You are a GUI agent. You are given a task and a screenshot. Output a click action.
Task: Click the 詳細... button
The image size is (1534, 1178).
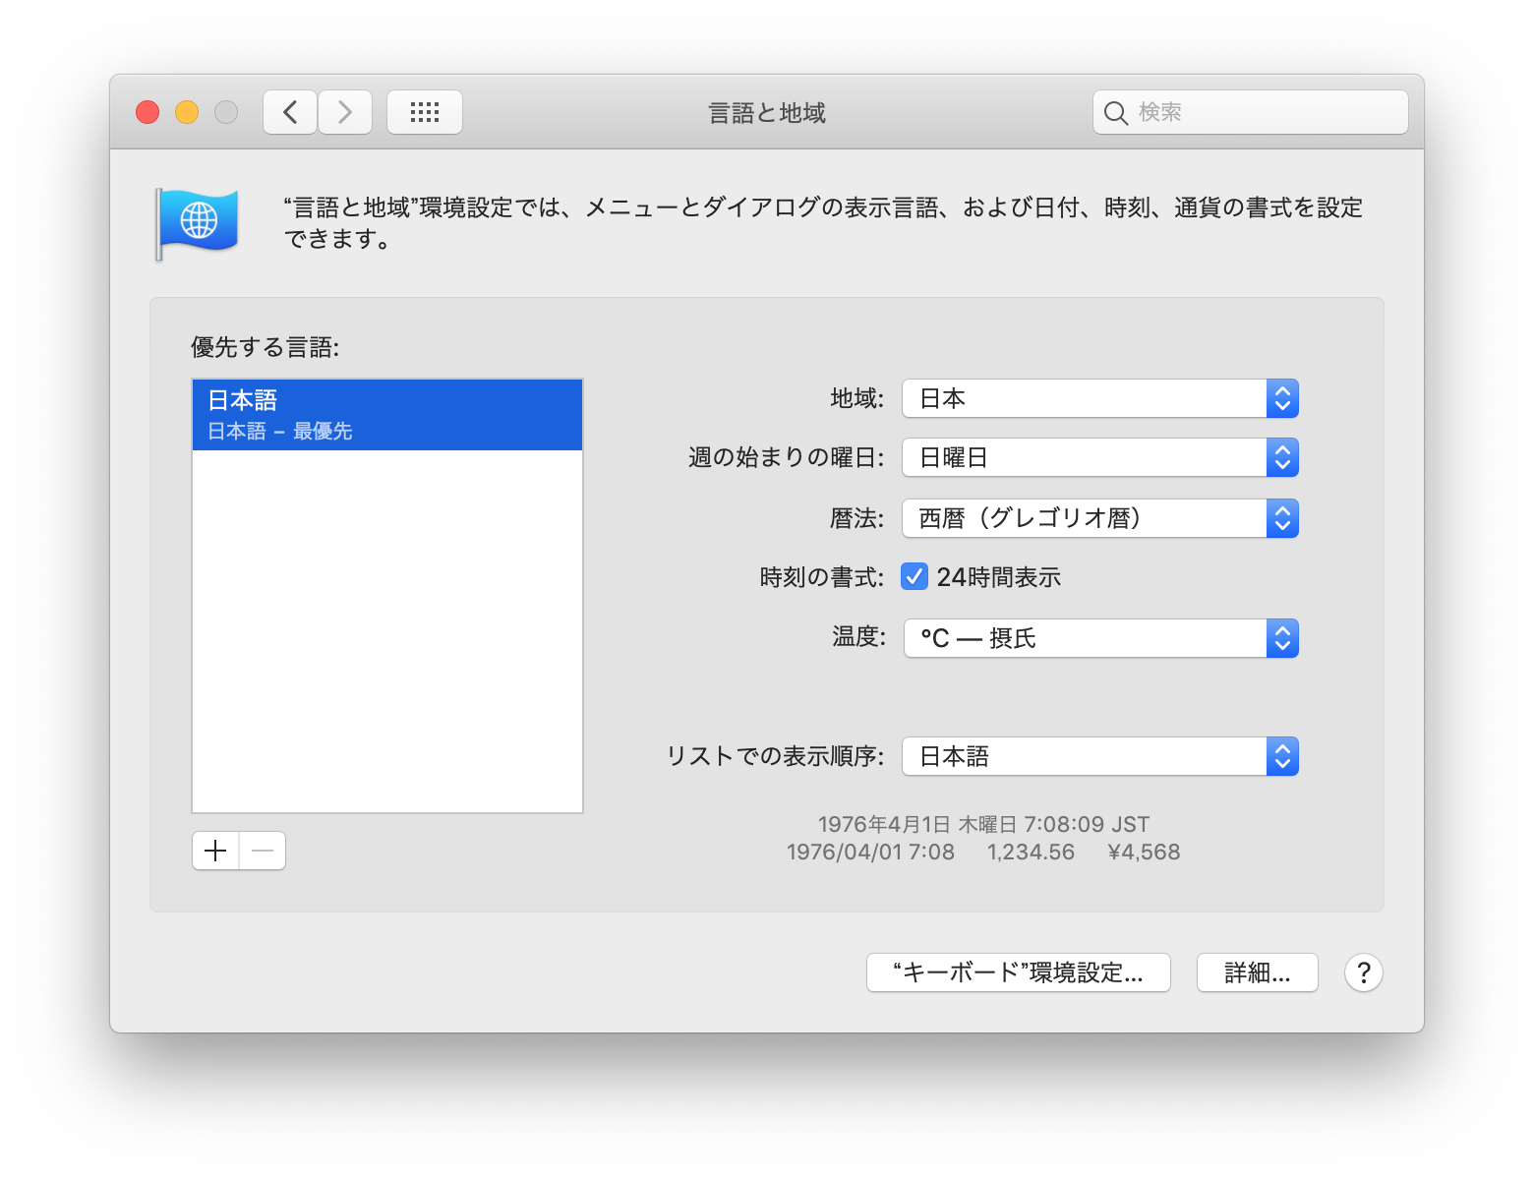[1257, 972]
